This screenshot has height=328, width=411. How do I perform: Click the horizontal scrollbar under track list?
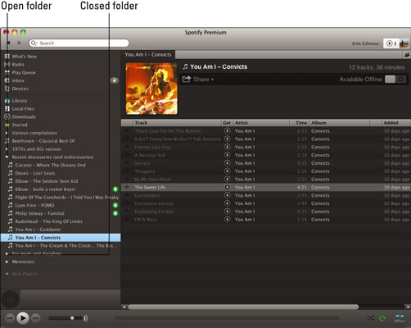point(243,307)
